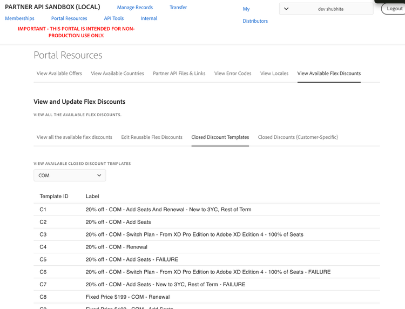Click label '20% off - COM - Renewal'
The image size is (405, 309).
point(117,247)
